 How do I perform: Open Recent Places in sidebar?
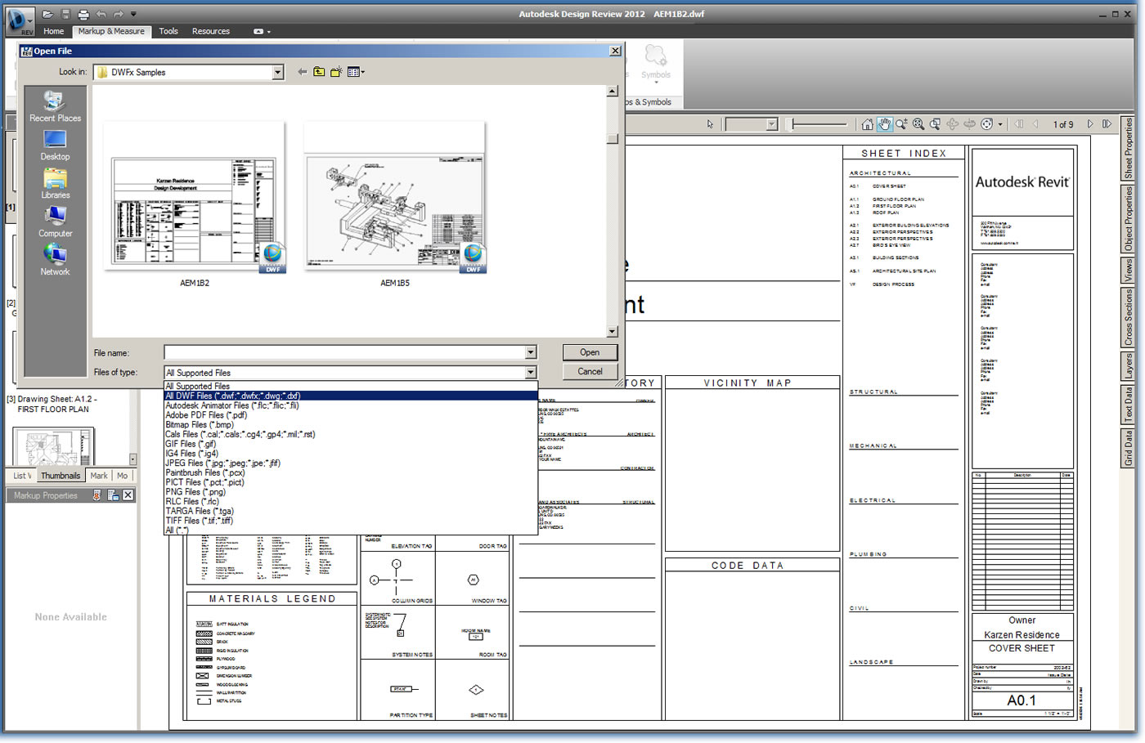point(55,106)
